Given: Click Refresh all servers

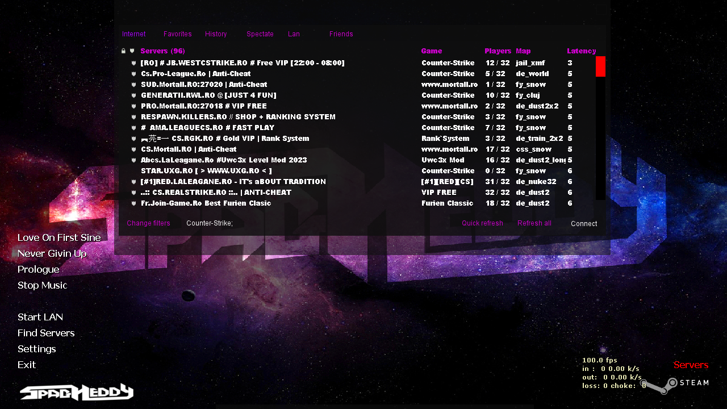Looking at the screenshot, I should (534, 223).
